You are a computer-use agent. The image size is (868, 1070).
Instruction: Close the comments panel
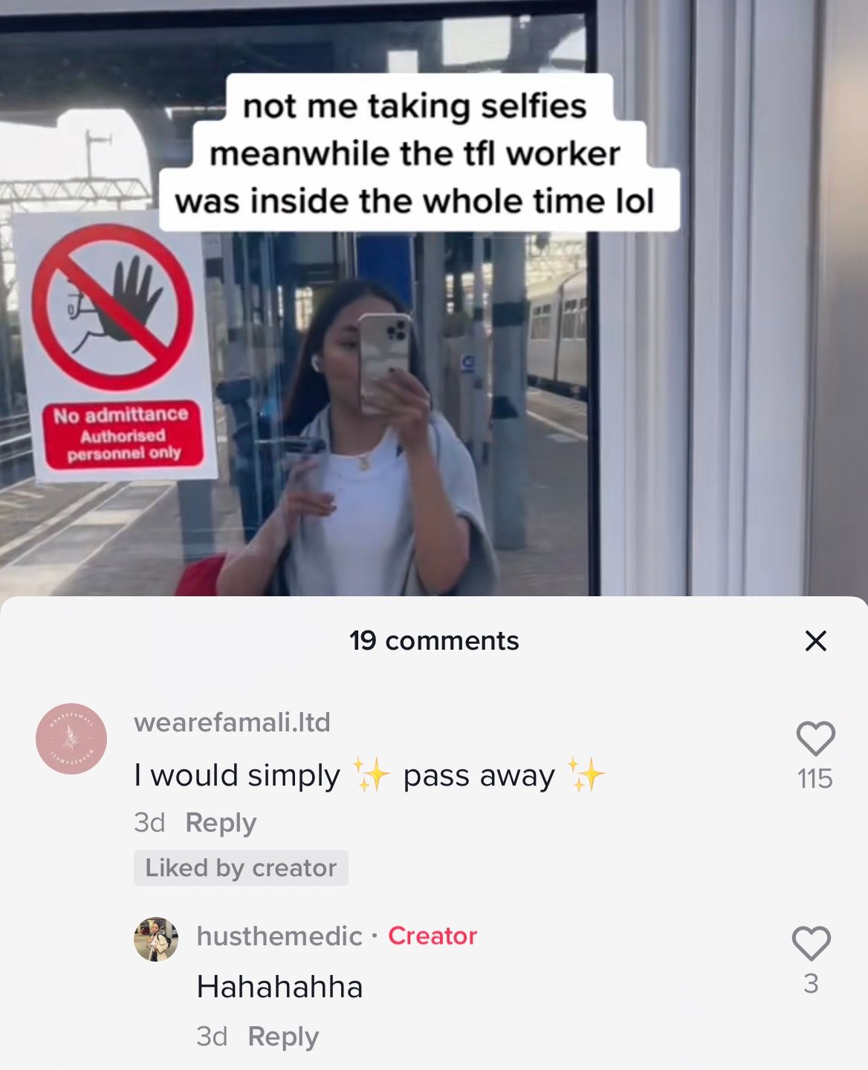815,640
